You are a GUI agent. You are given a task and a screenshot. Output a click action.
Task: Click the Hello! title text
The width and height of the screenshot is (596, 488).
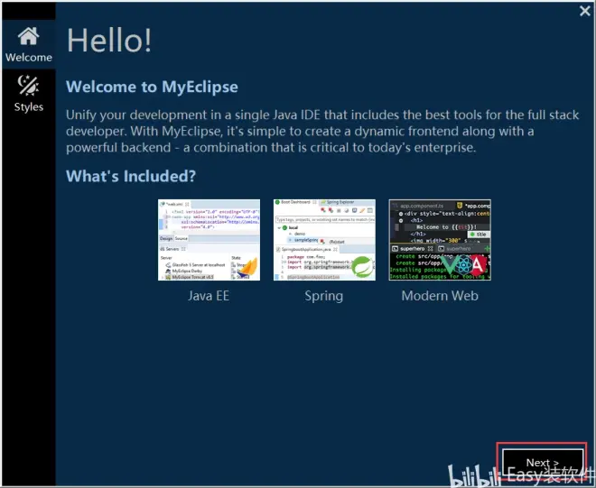pyautogui.click(x=109, y=40)
